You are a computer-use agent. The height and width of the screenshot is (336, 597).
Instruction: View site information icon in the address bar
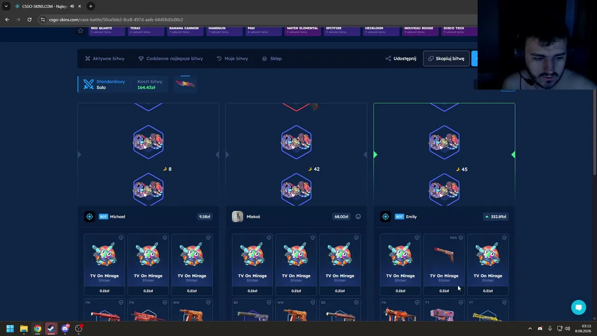(x=43, y=20)
